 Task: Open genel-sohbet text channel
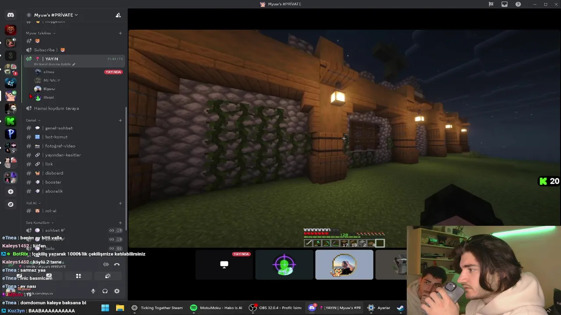point(75,128)
